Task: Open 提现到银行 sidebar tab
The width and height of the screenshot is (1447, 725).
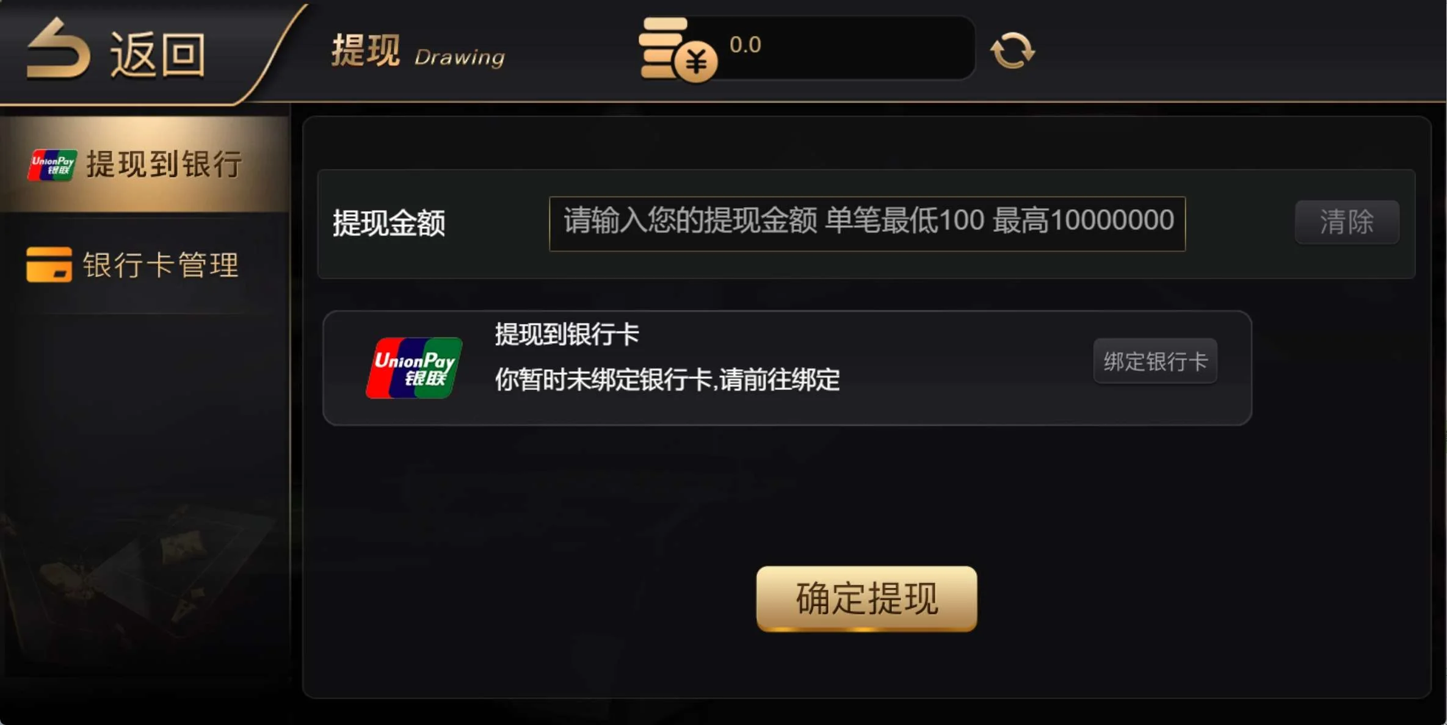Action: pos(145,164)
